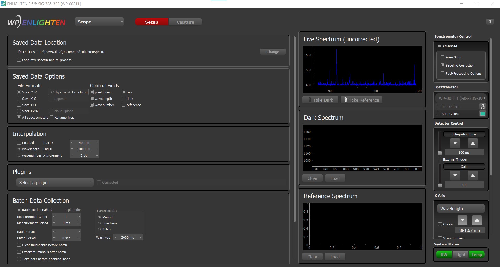
Task: Open the Wavelength X Axis dropdown
Action: (x=461, y=209)
